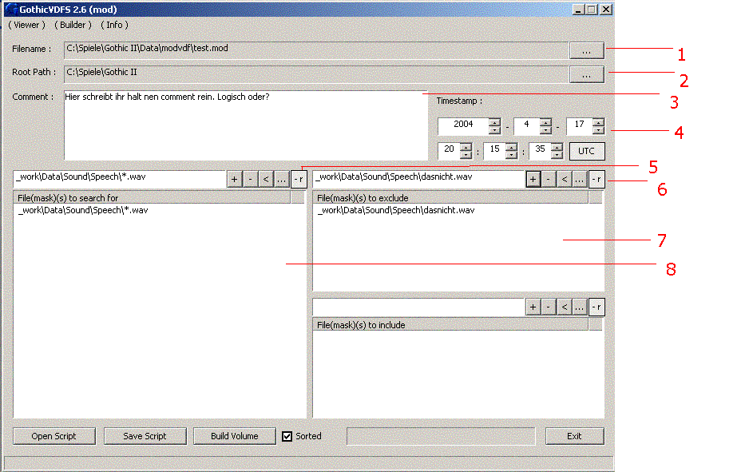This screenshot has height=472, width=753.
Task: Click the plus button for search masks
Action: (x=235, y=180)
